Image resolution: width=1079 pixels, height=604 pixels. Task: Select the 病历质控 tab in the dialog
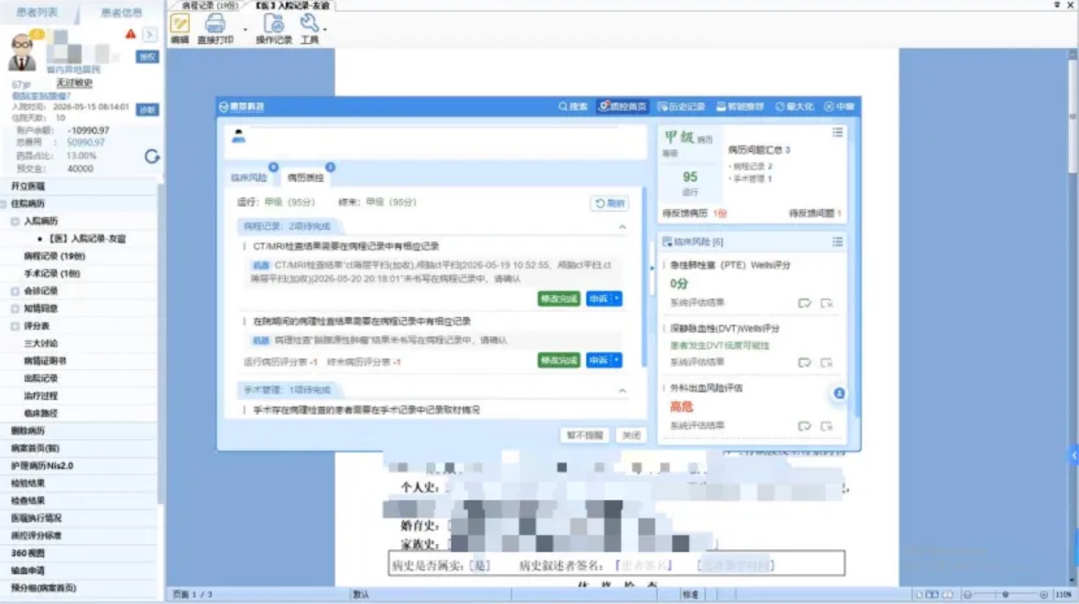pos(306,177)
